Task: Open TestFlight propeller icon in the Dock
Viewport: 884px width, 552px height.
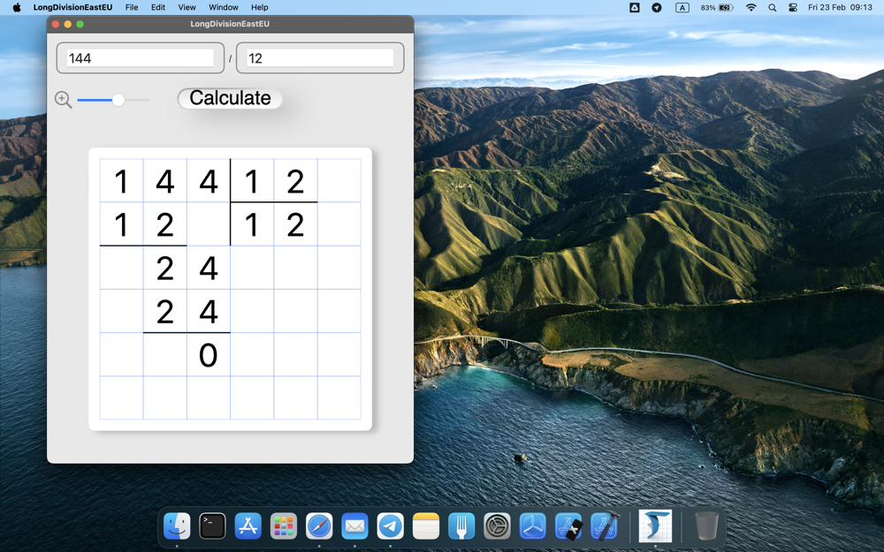Action: click(x=533, y=526)
